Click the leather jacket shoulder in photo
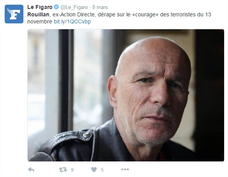The width and height of the screenshot is (228, 177). point(70,143)
